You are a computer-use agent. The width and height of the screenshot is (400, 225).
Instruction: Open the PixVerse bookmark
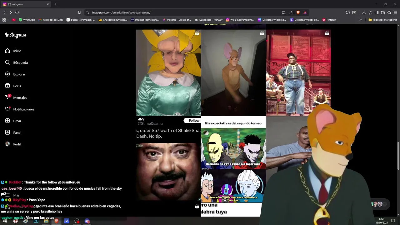[177, 20]
